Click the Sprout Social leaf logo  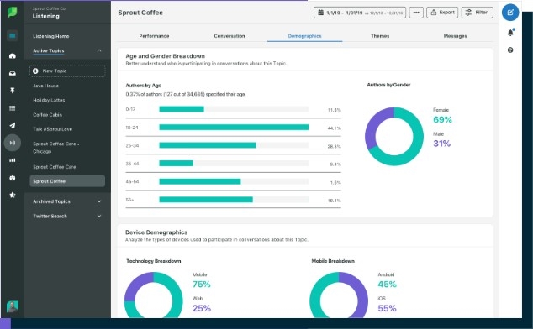pos(13,13)
